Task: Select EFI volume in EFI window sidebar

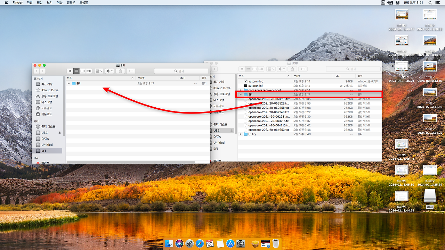Action: [47, 151]
